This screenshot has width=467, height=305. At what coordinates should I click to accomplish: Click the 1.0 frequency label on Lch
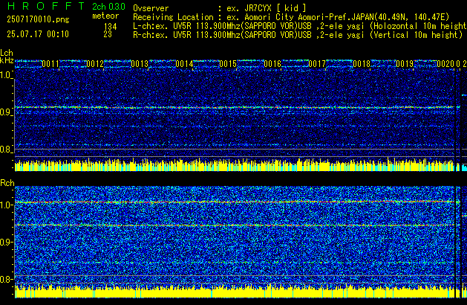[x=6, y=75]
